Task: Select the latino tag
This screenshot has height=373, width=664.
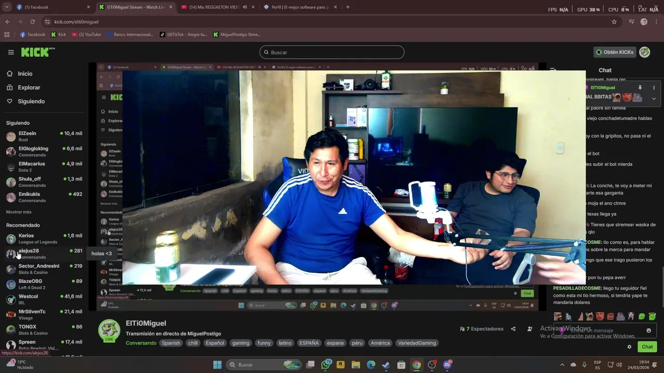Action: (285, 343)
